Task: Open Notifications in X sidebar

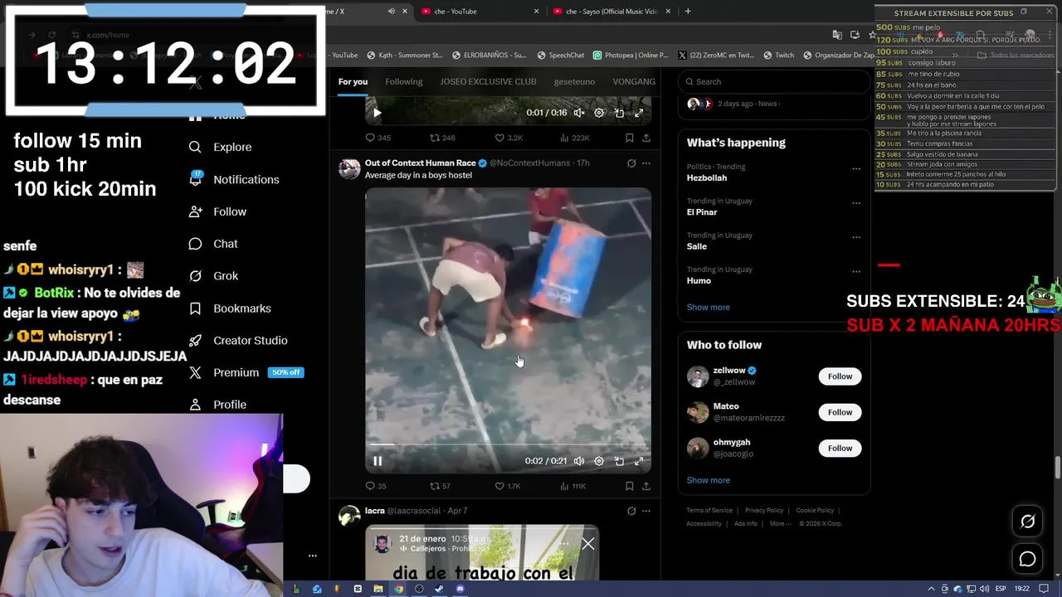Action: tap(234, 179)
